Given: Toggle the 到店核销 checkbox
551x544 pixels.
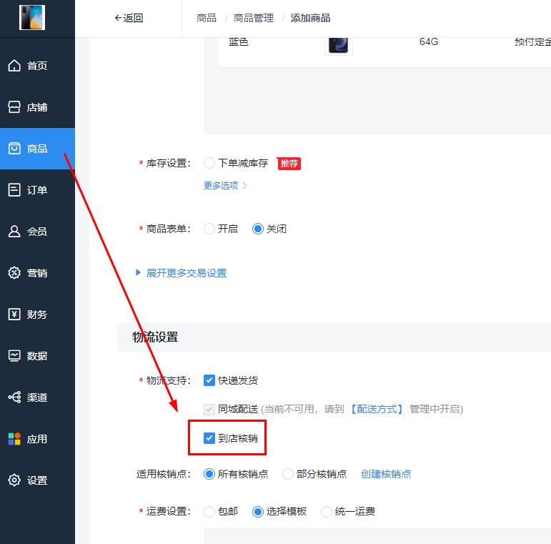Looking at the screenshot, I should pyautogui.click(x=209, y=438).
